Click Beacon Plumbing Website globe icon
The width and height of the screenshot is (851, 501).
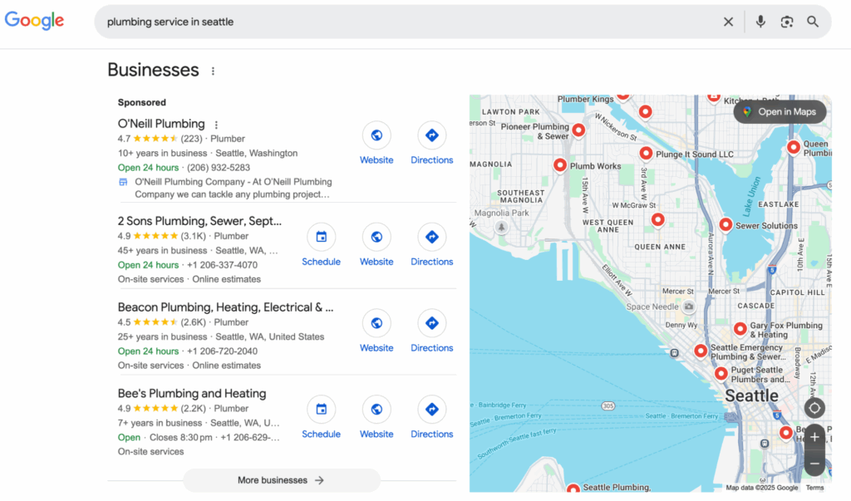pyautogui.click(x=376, y=323)
